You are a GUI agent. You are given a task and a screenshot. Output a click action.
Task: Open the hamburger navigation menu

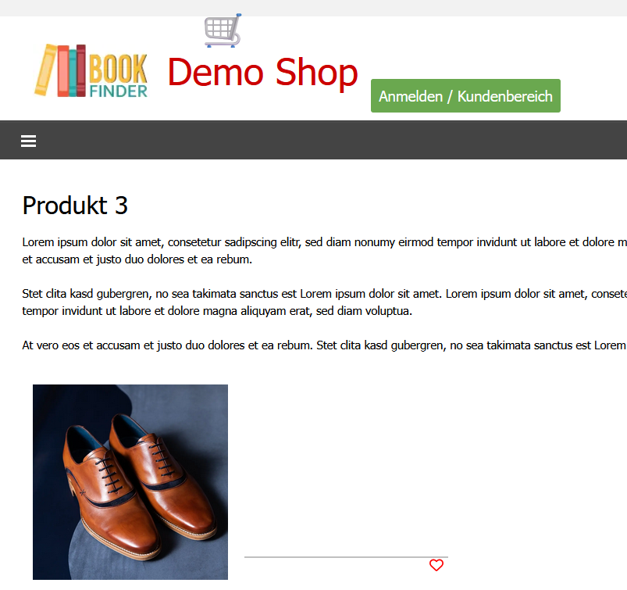click(28, 141)
